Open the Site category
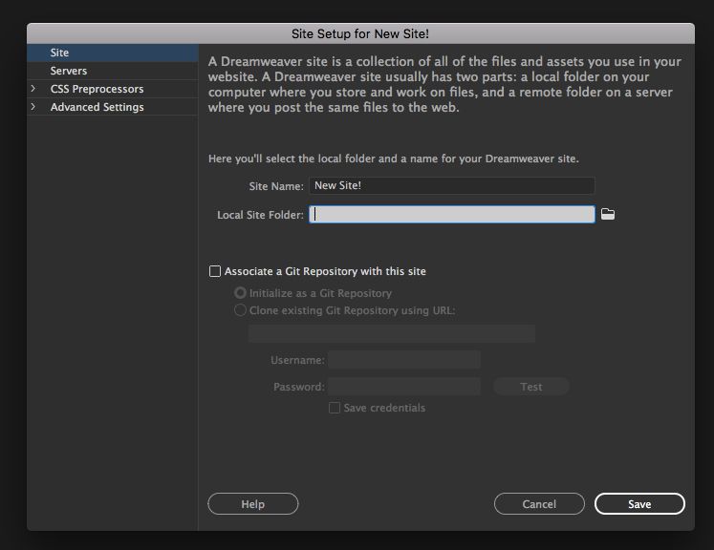This screenshot has height=550, width=714. [x=113, y=53]
